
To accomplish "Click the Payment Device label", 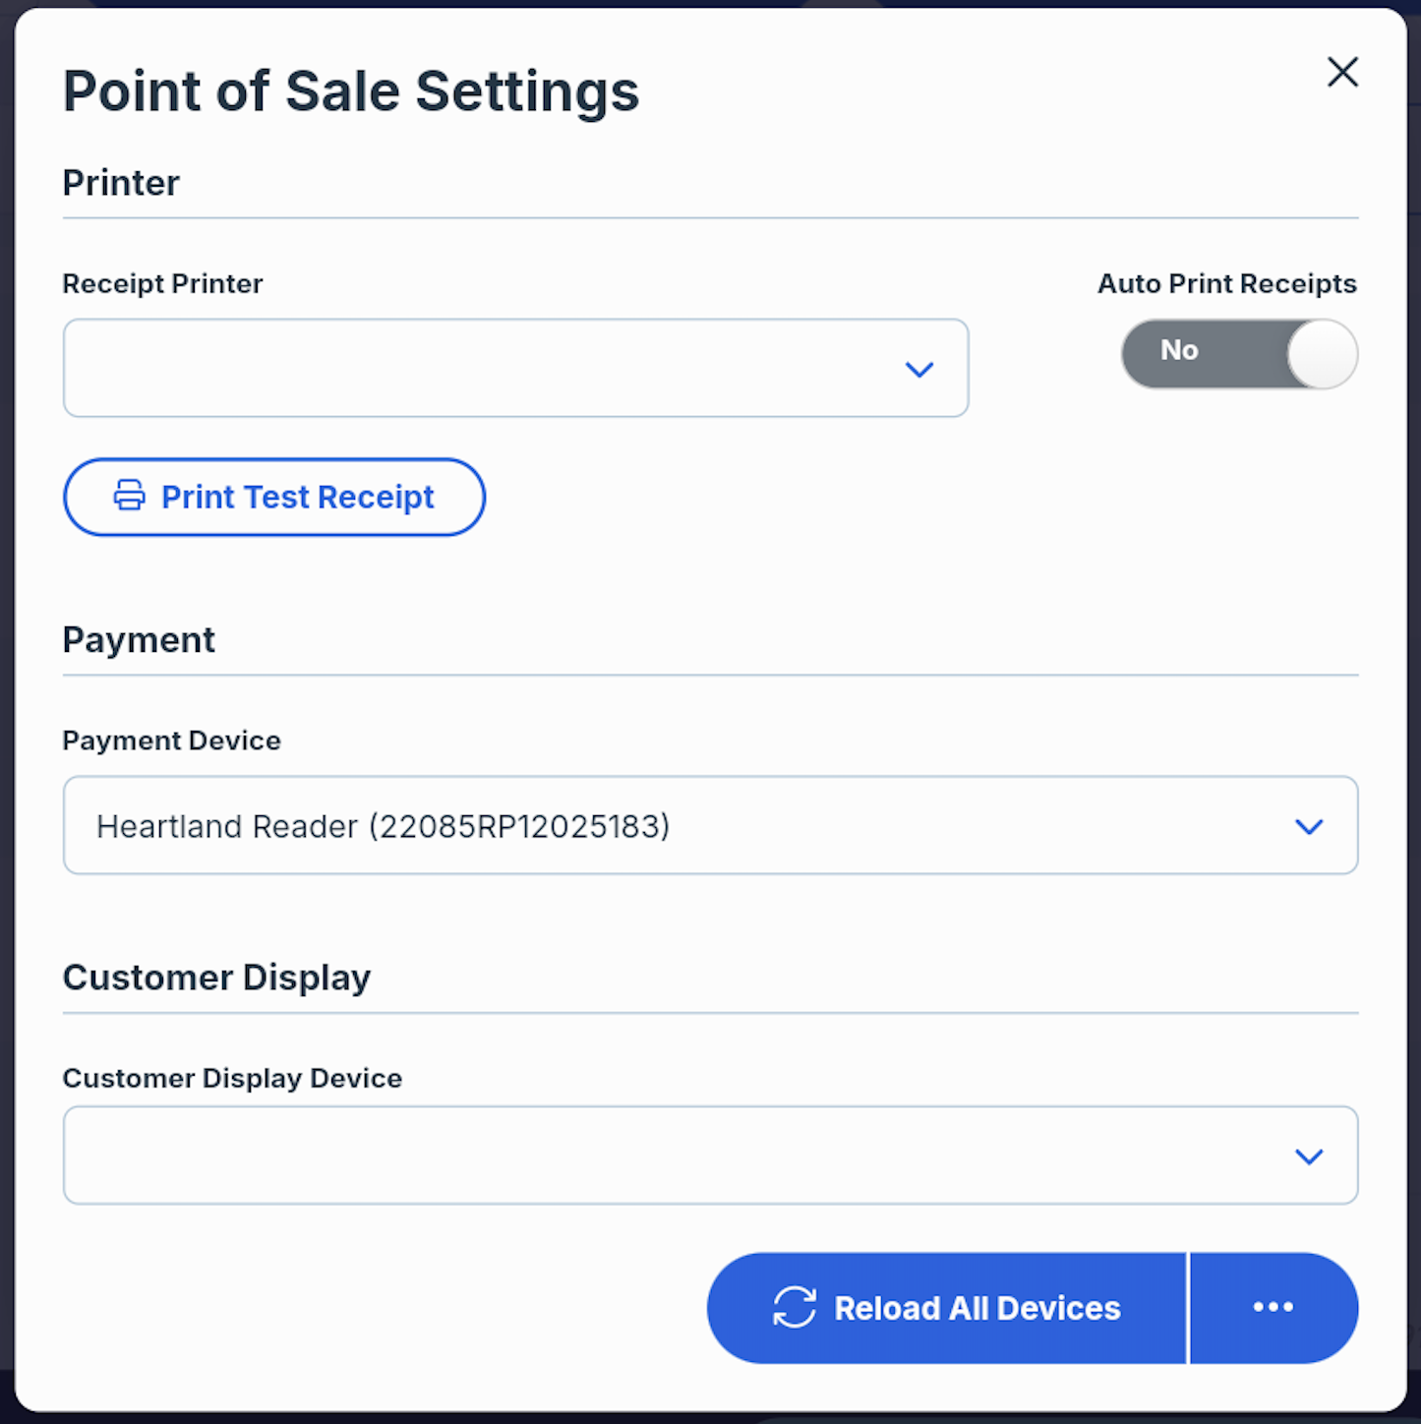I will click(171, 741).
